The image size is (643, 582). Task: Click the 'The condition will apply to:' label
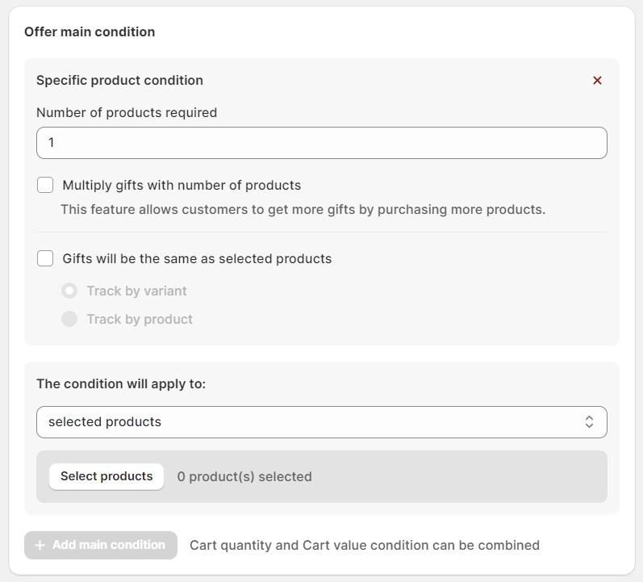tap(121, 384)
